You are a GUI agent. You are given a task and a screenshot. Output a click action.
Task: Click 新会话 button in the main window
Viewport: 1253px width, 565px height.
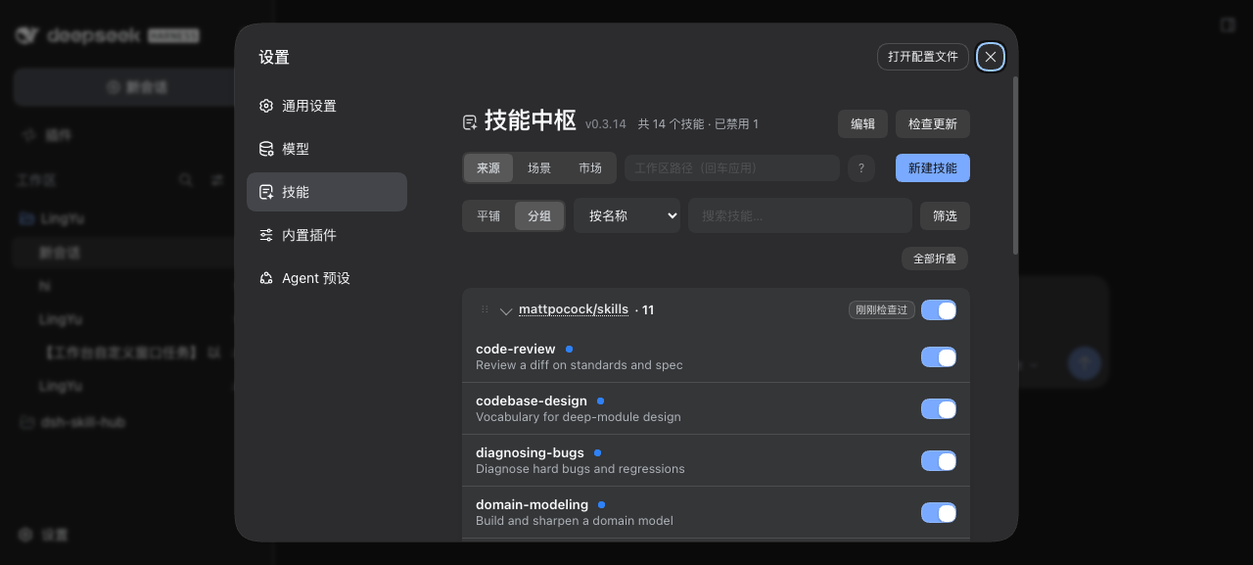click(x=137, y=87)
